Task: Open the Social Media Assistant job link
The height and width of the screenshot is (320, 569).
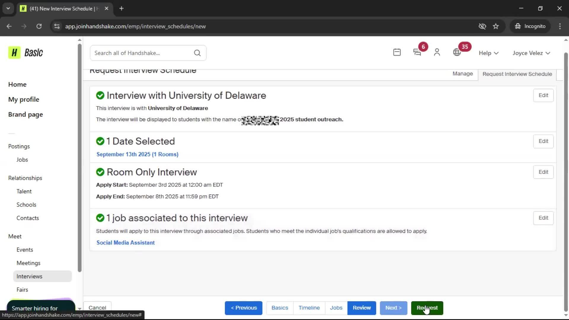Action: click(125, 243)
